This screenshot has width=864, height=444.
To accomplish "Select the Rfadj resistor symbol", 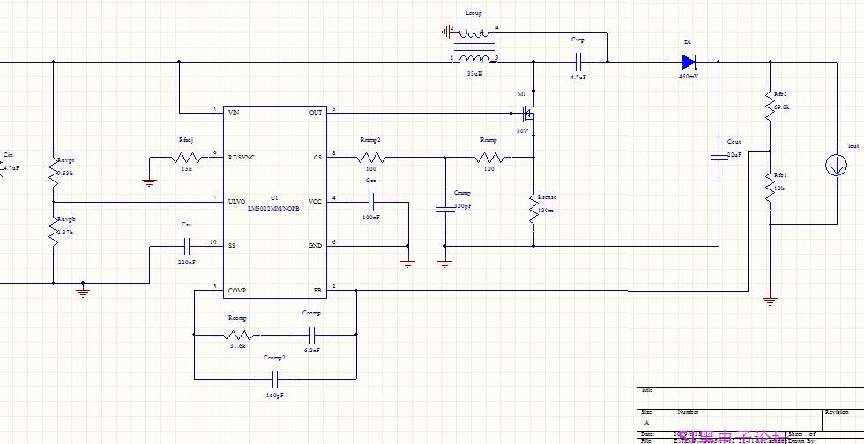I will pos(186,158).
